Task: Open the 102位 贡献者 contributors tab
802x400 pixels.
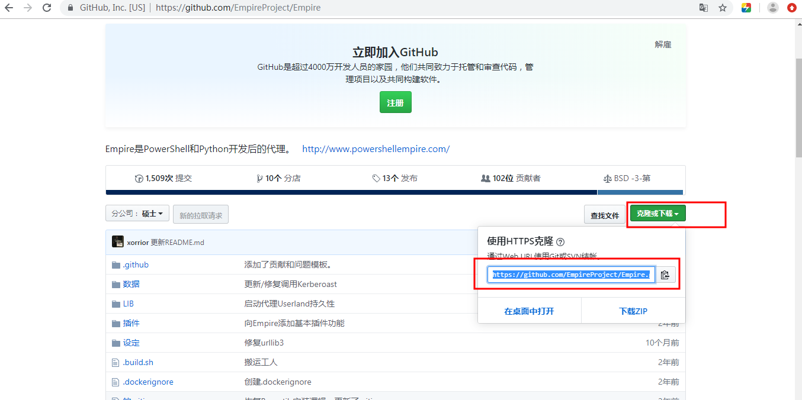Action: click(x=511, y=178)
